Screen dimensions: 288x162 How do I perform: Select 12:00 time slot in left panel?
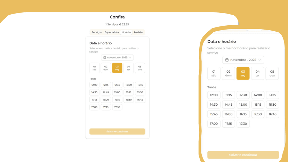(94, 85)
